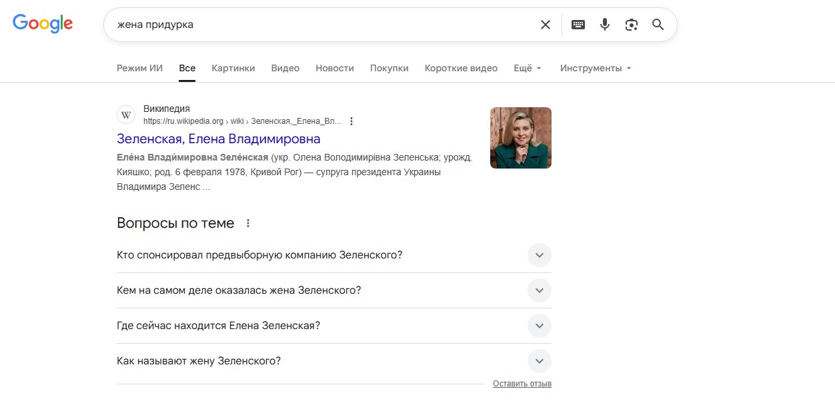
Task: Expand question about who sponsored the campaign
Action: click(539, 255)
